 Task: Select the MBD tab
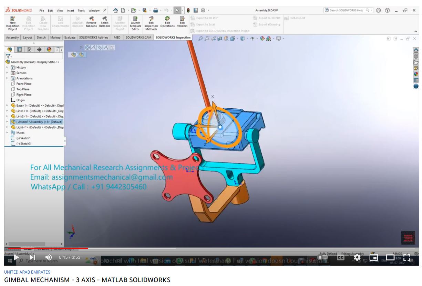pos(117,37)
